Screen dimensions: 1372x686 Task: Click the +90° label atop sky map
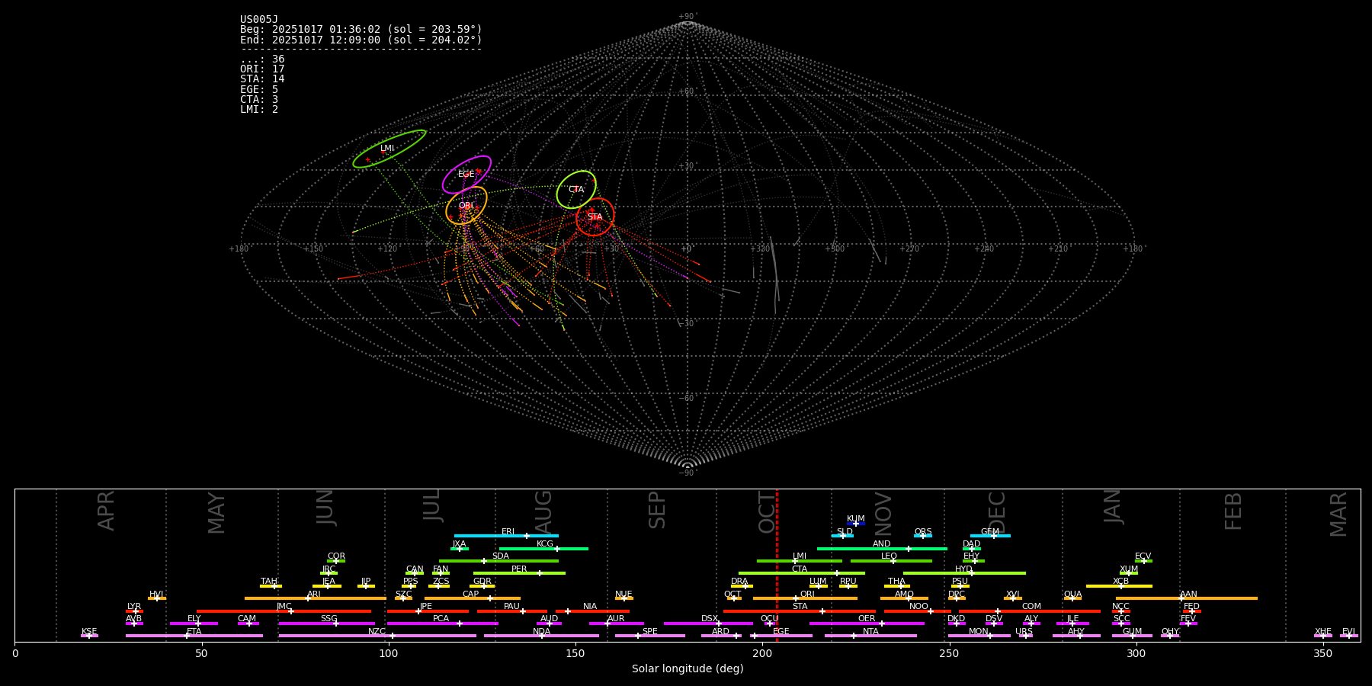[688, 17]
